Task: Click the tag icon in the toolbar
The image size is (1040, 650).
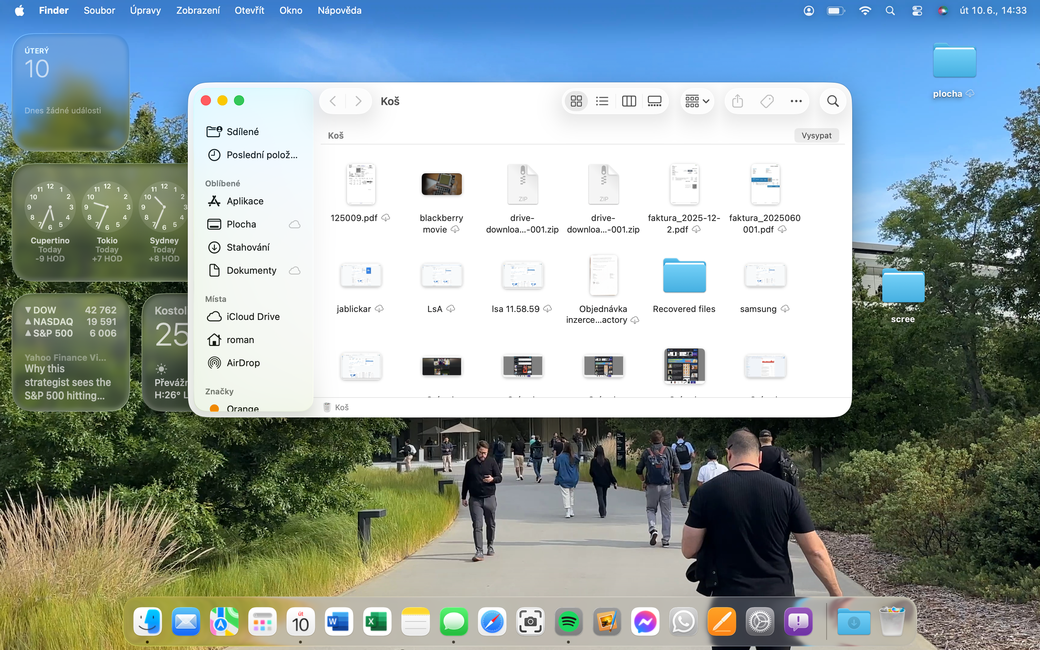Action: pyautogui.click(x=767, y=101)
